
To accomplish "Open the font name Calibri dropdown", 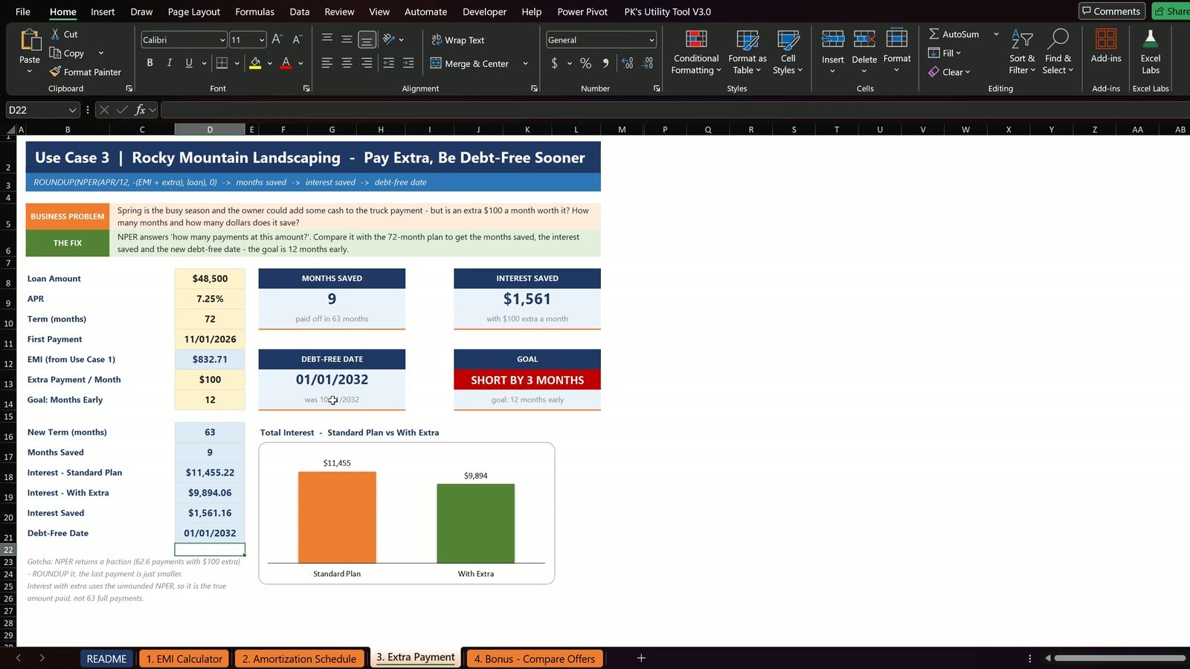I will click(x=222, y=40).
